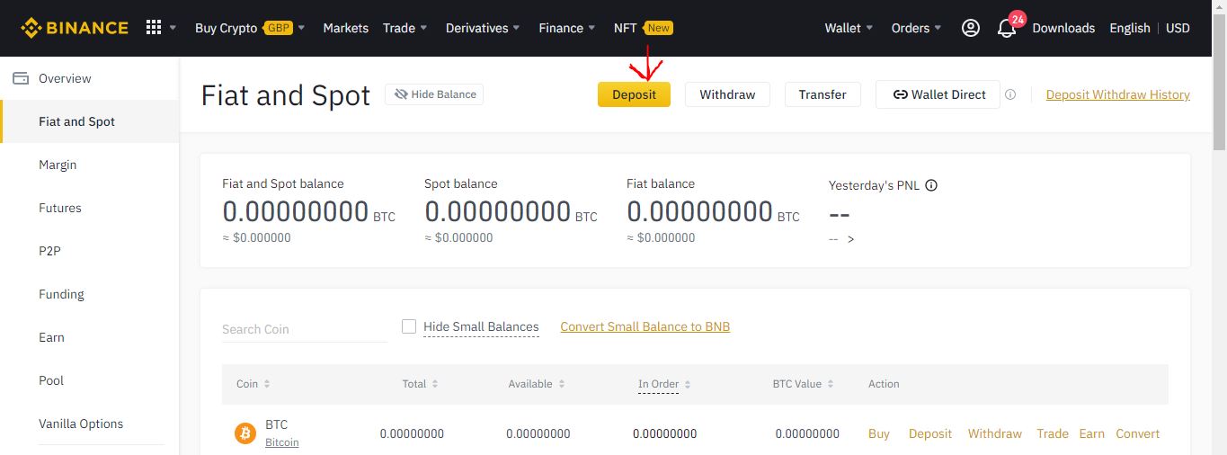The height and width of the screenshot is (455, 1227).
Task: Sort by Coin column arrows
Action: coord(267,384)
